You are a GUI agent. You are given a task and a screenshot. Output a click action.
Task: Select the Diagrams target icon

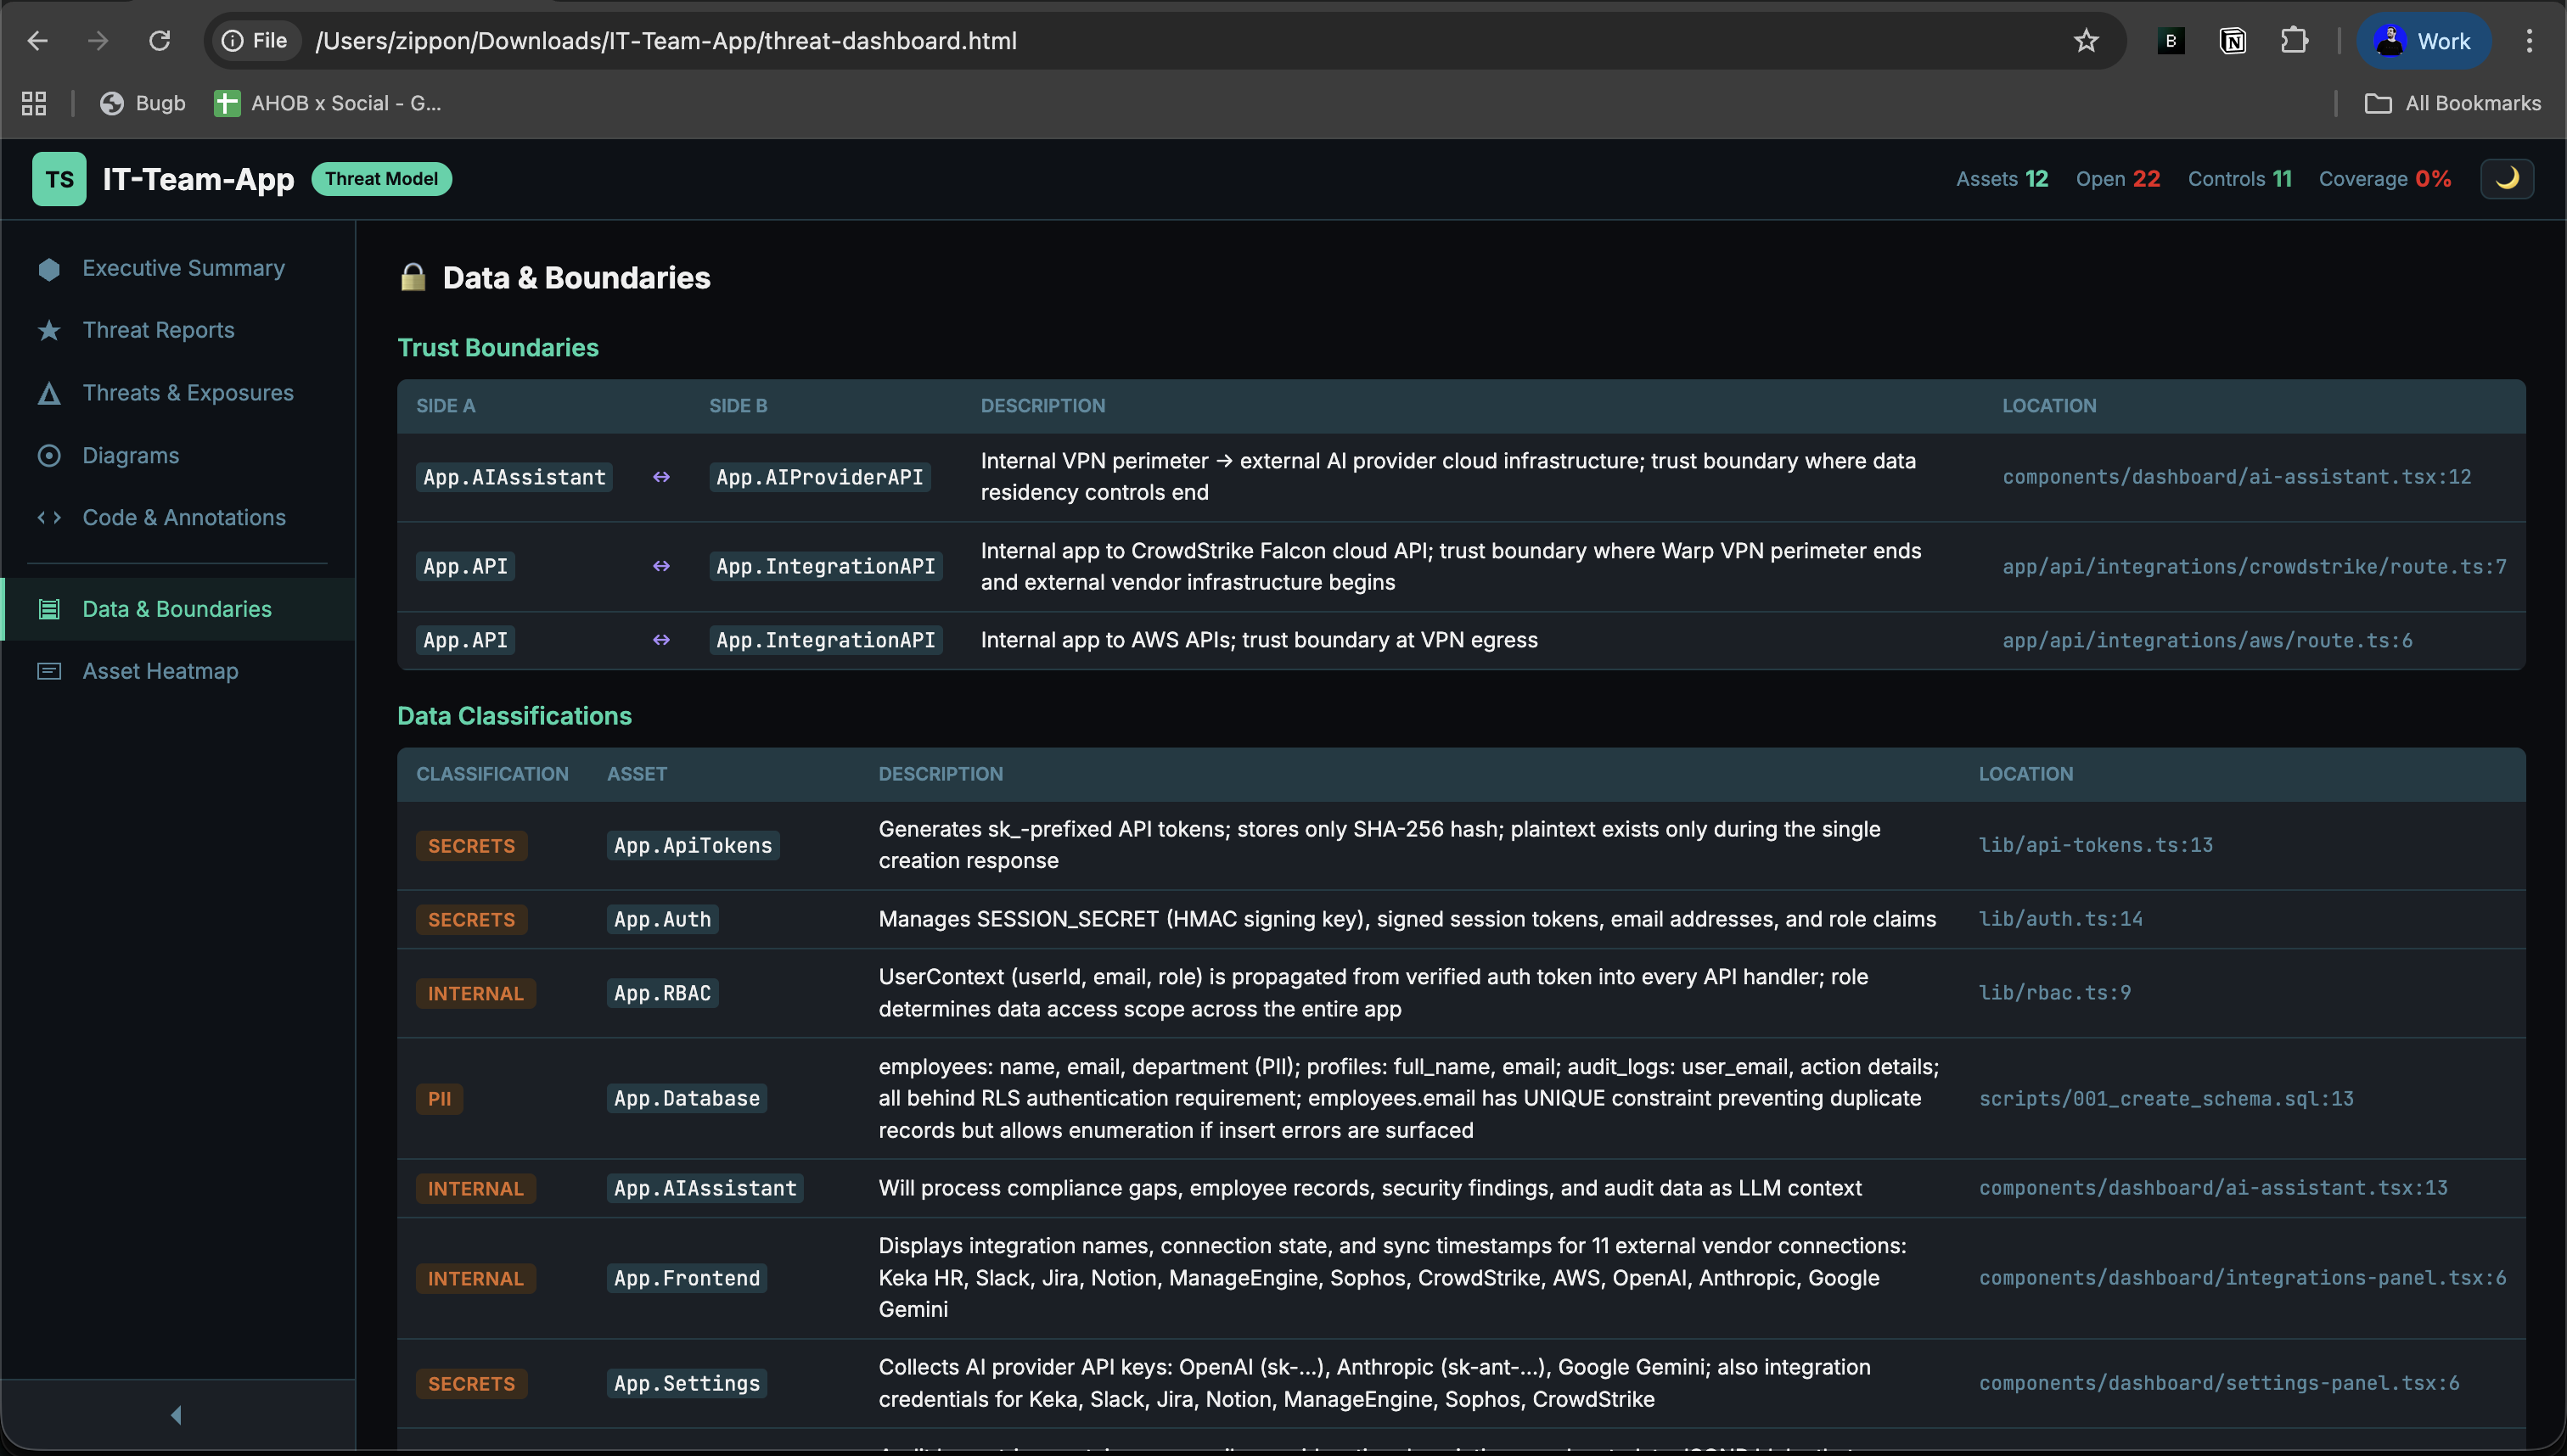[48, 455]
